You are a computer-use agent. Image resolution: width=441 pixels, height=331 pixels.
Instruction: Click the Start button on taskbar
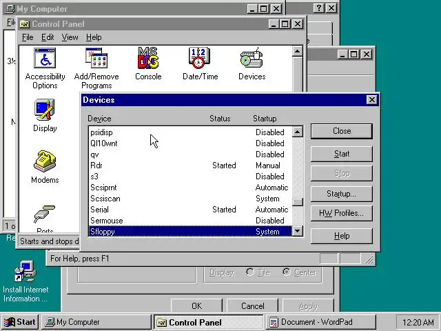(x=19, y=322)
